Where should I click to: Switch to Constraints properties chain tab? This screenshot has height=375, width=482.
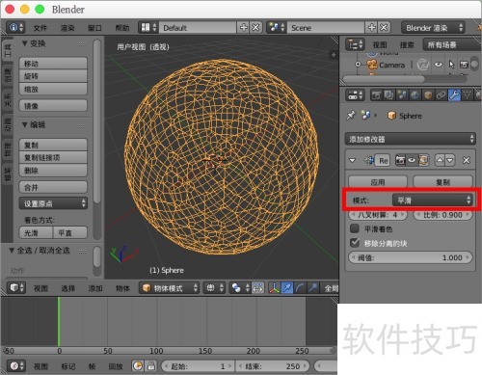click(x=441, y=95)
